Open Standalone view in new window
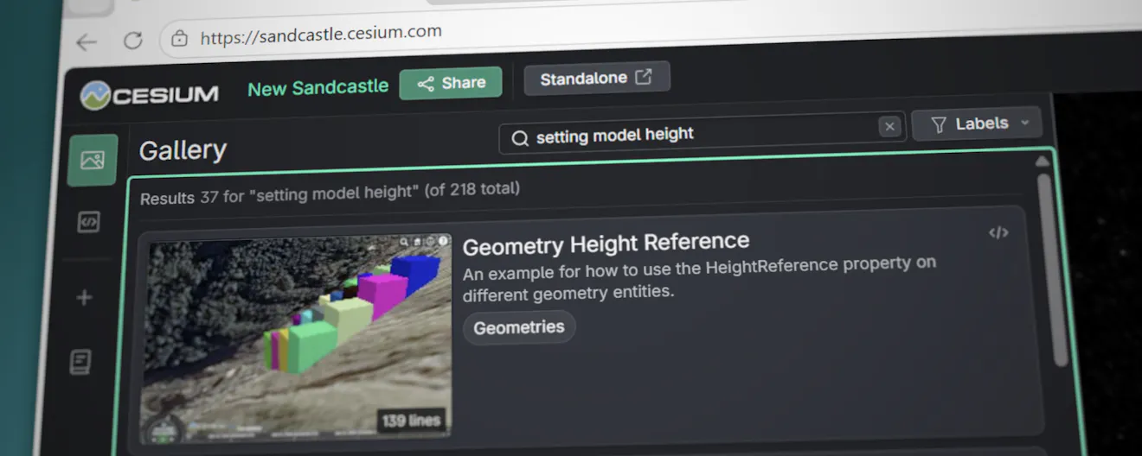Screen dimensions: 1142x456 click(596, 79)
